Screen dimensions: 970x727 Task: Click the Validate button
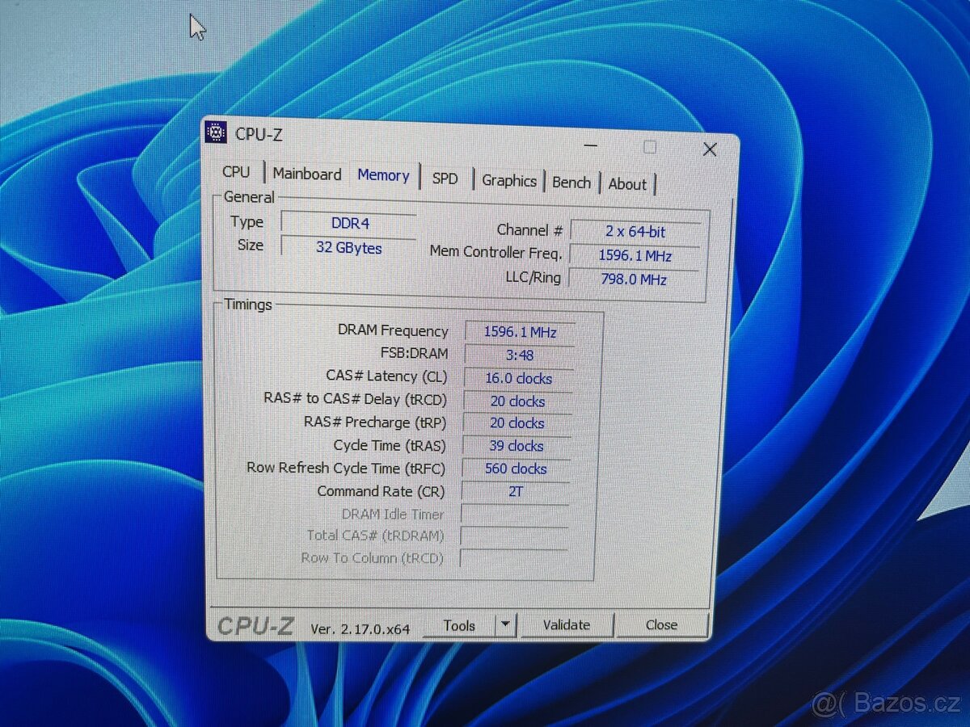coord(567,624)
